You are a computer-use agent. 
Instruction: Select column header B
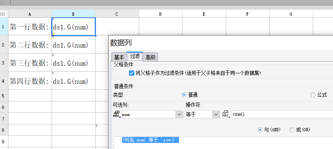coord(73,14)
